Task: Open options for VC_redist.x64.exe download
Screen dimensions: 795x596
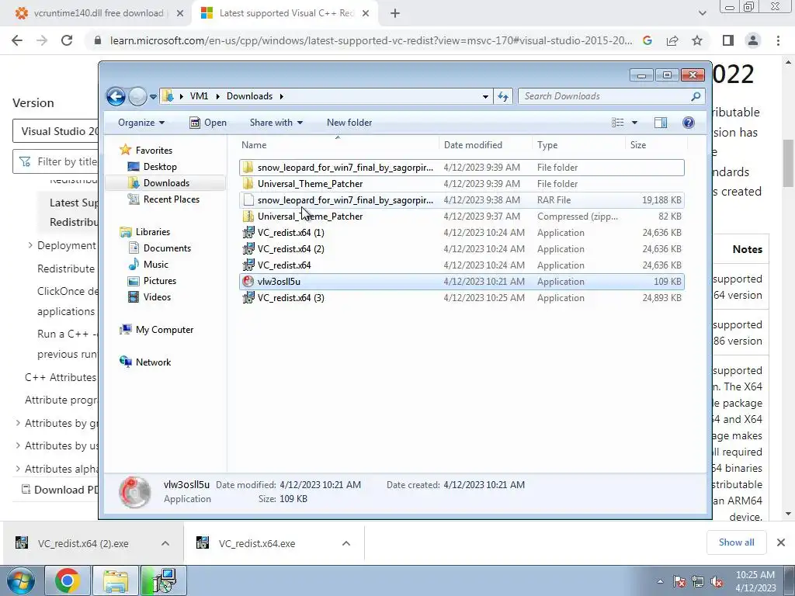Action: coord(346,543)
